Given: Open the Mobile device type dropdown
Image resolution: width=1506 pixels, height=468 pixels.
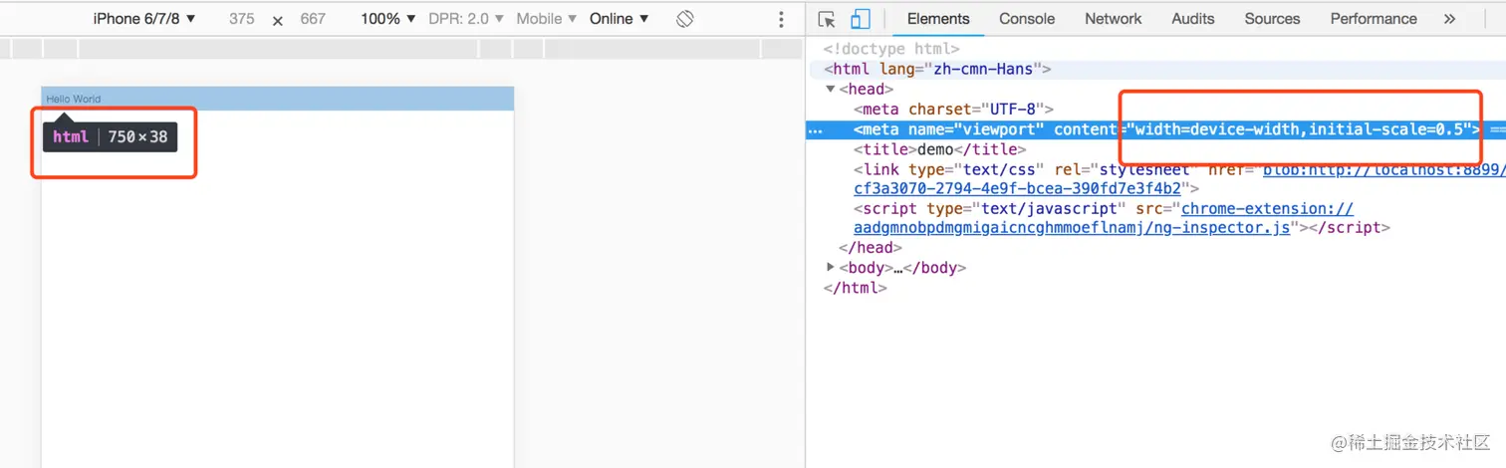Looking at the screenshot, I should click(x=547, y=19).
